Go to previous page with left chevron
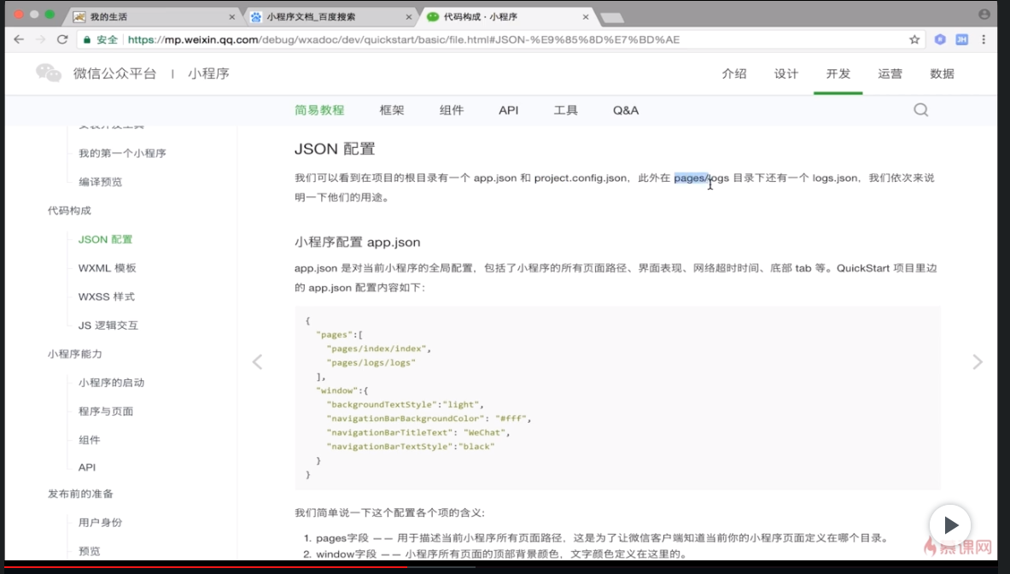This screenshot has width=1010, height=574. (x=257, y=362)
